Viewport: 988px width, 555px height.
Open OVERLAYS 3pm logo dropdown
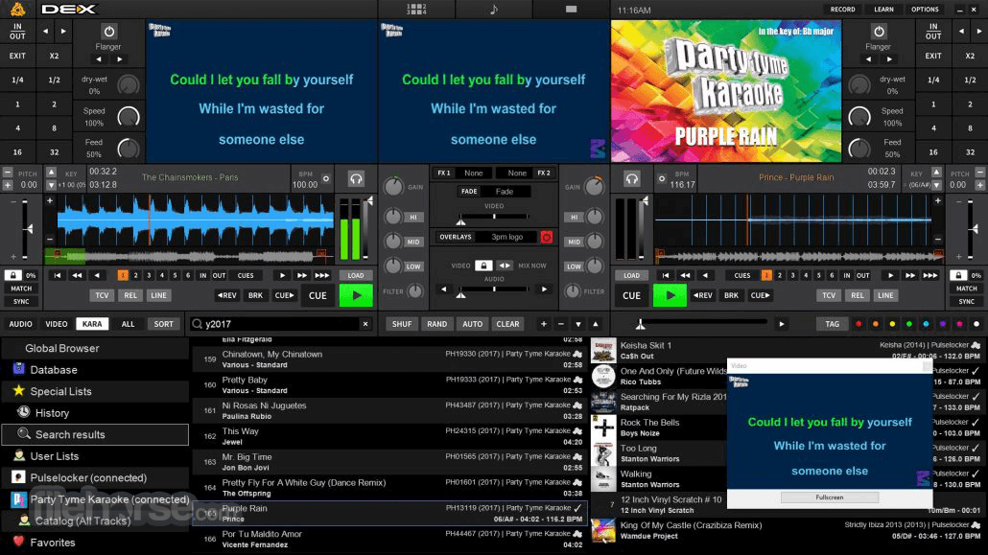pyautogui.click(x=507, y=237)
